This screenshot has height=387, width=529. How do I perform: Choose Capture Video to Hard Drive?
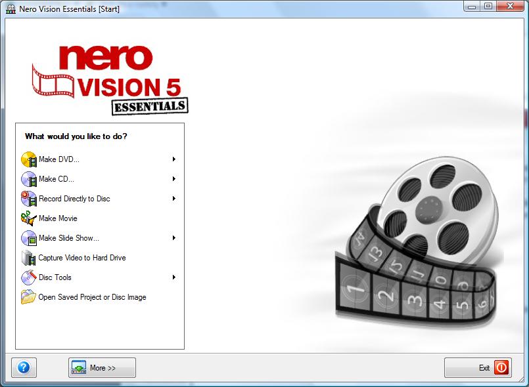coord(82,258)
